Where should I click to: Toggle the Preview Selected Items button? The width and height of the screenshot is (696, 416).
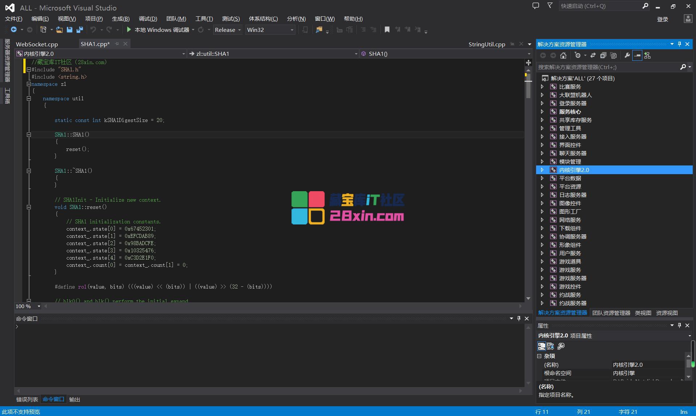click(637, 55)
